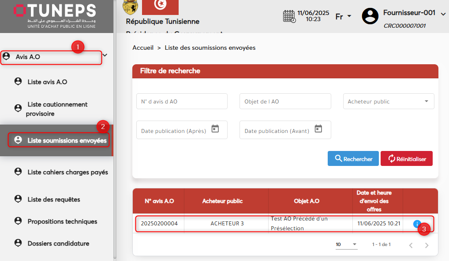449x261 pixels.
Task: Open Liste cahiers charges payés
Action: 67,172
